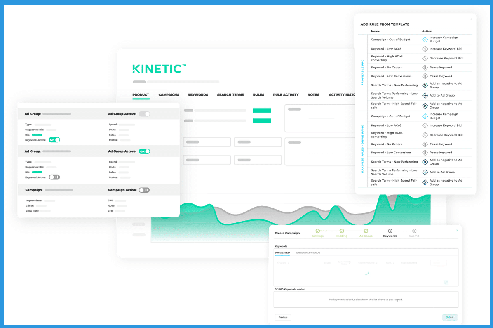Viewport: 493px width, 328px height.
Task: Select 'Keyword - High ACoS converting' under Maximize Sales
Action: tap(387, 135)
